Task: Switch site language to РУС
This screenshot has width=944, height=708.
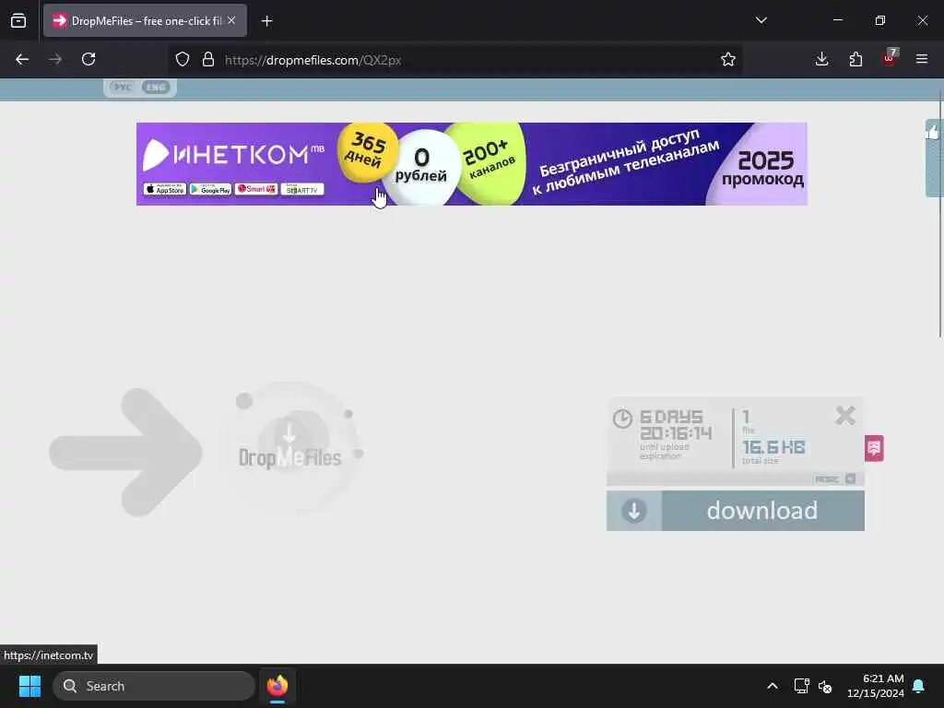Action: [x=123, y=88]
